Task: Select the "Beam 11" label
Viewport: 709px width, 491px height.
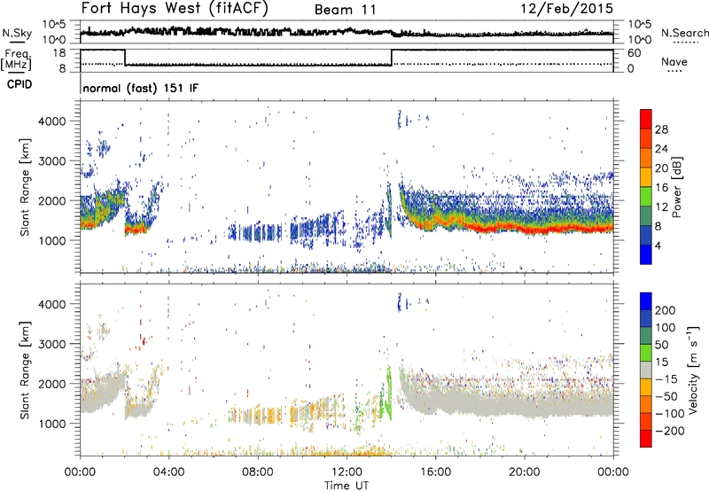Action: [x=346, y=10]
